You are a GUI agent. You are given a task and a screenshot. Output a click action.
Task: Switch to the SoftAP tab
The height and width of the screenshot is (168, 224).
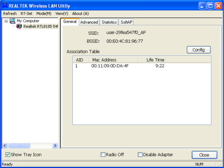click(x=126, y=22)
